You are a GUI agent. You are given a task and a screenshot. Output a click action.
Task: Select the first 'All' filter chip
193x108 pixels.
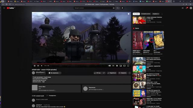(x=136, y=14)
